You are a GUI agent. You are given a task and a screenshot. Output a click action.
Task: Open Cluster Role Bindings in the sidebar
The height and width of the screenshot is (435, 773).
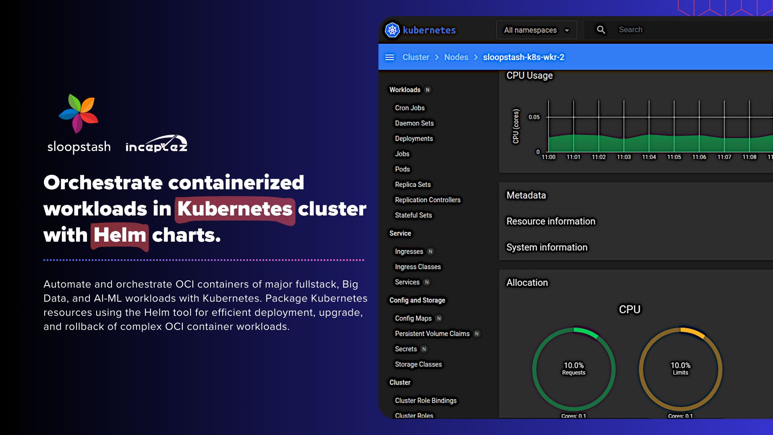pos(426,400)
